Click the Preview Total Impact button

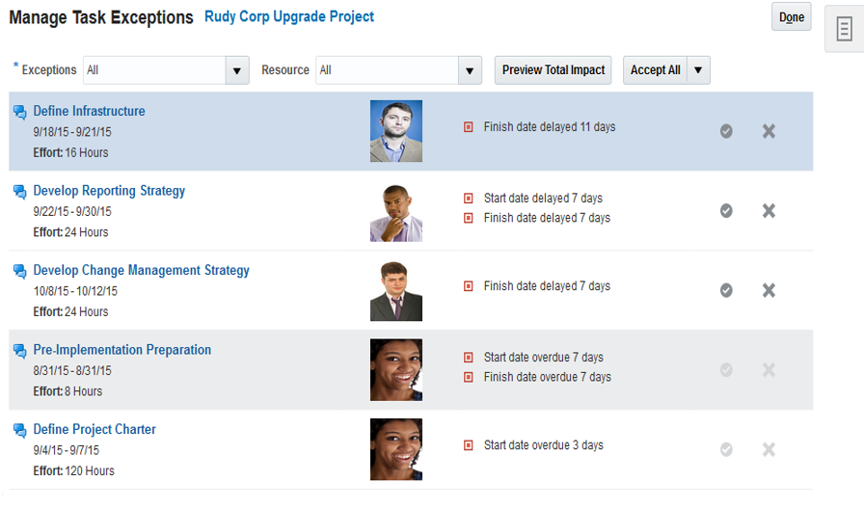tap(553, 70)
